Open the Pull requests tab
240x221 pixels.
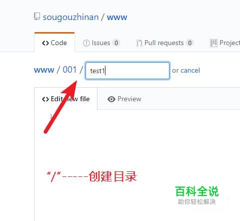click(164, 43)
